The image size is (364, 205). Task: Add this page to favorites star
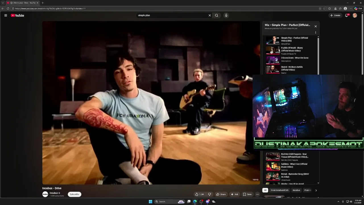[x=324, y=9]
